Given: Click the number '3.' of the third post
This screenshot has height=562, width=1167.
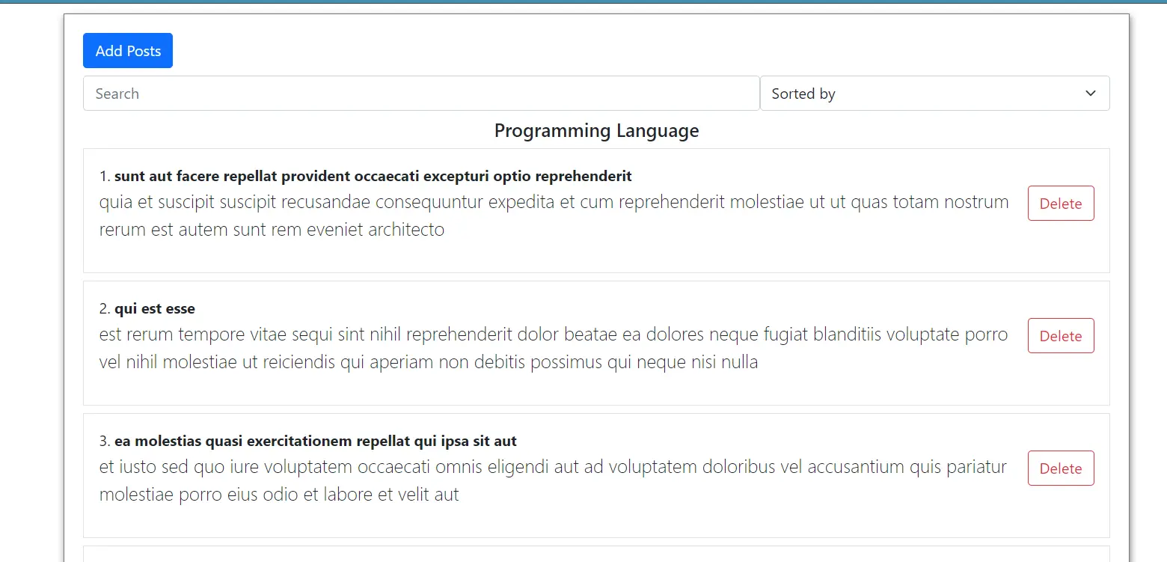Looking at the screenshot, I should [105, 442].
